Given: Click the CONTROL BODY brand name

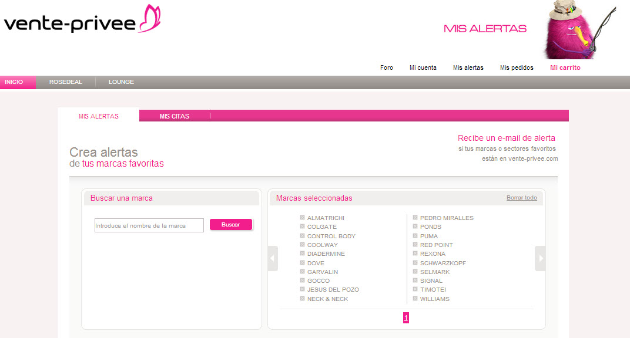Looking at the screenshot, I should click(x=331, y=236).
